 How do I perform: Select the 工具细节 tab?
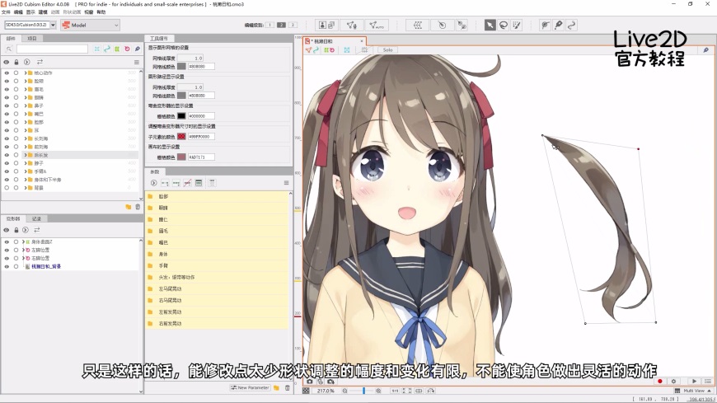point(159,39)
